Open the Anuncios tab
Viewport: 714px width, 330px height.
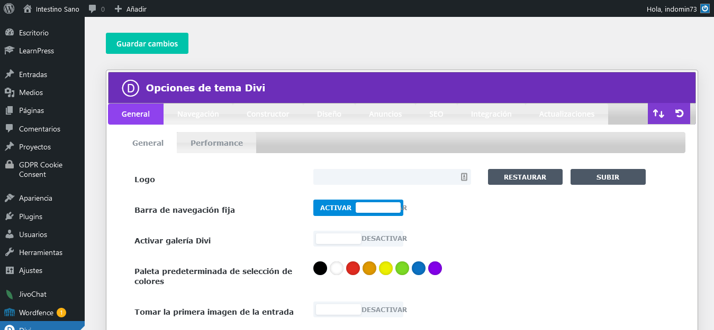385,114
